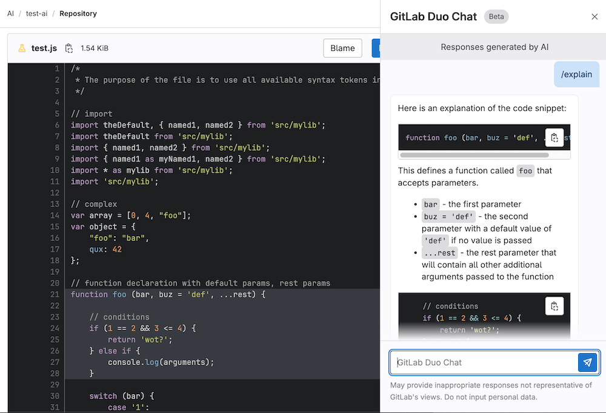Copy the file path next to test.js
606x413 pixels.
pyautogui.click(x=68, y=47)
